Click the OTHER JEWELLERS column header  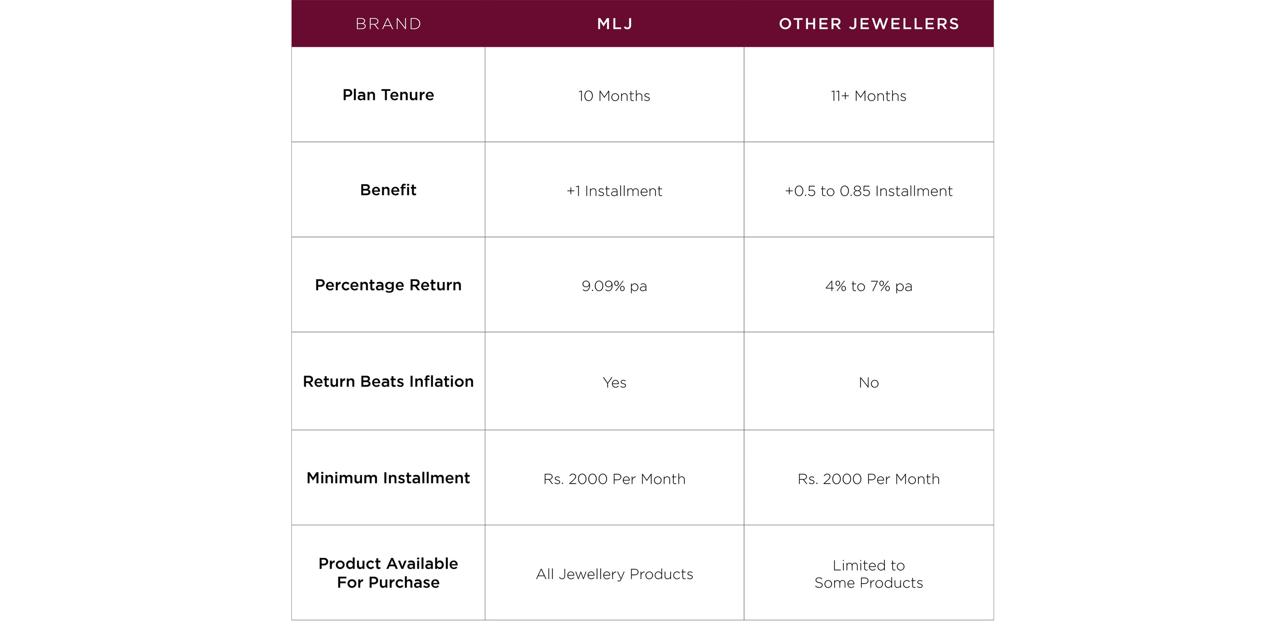869,24
